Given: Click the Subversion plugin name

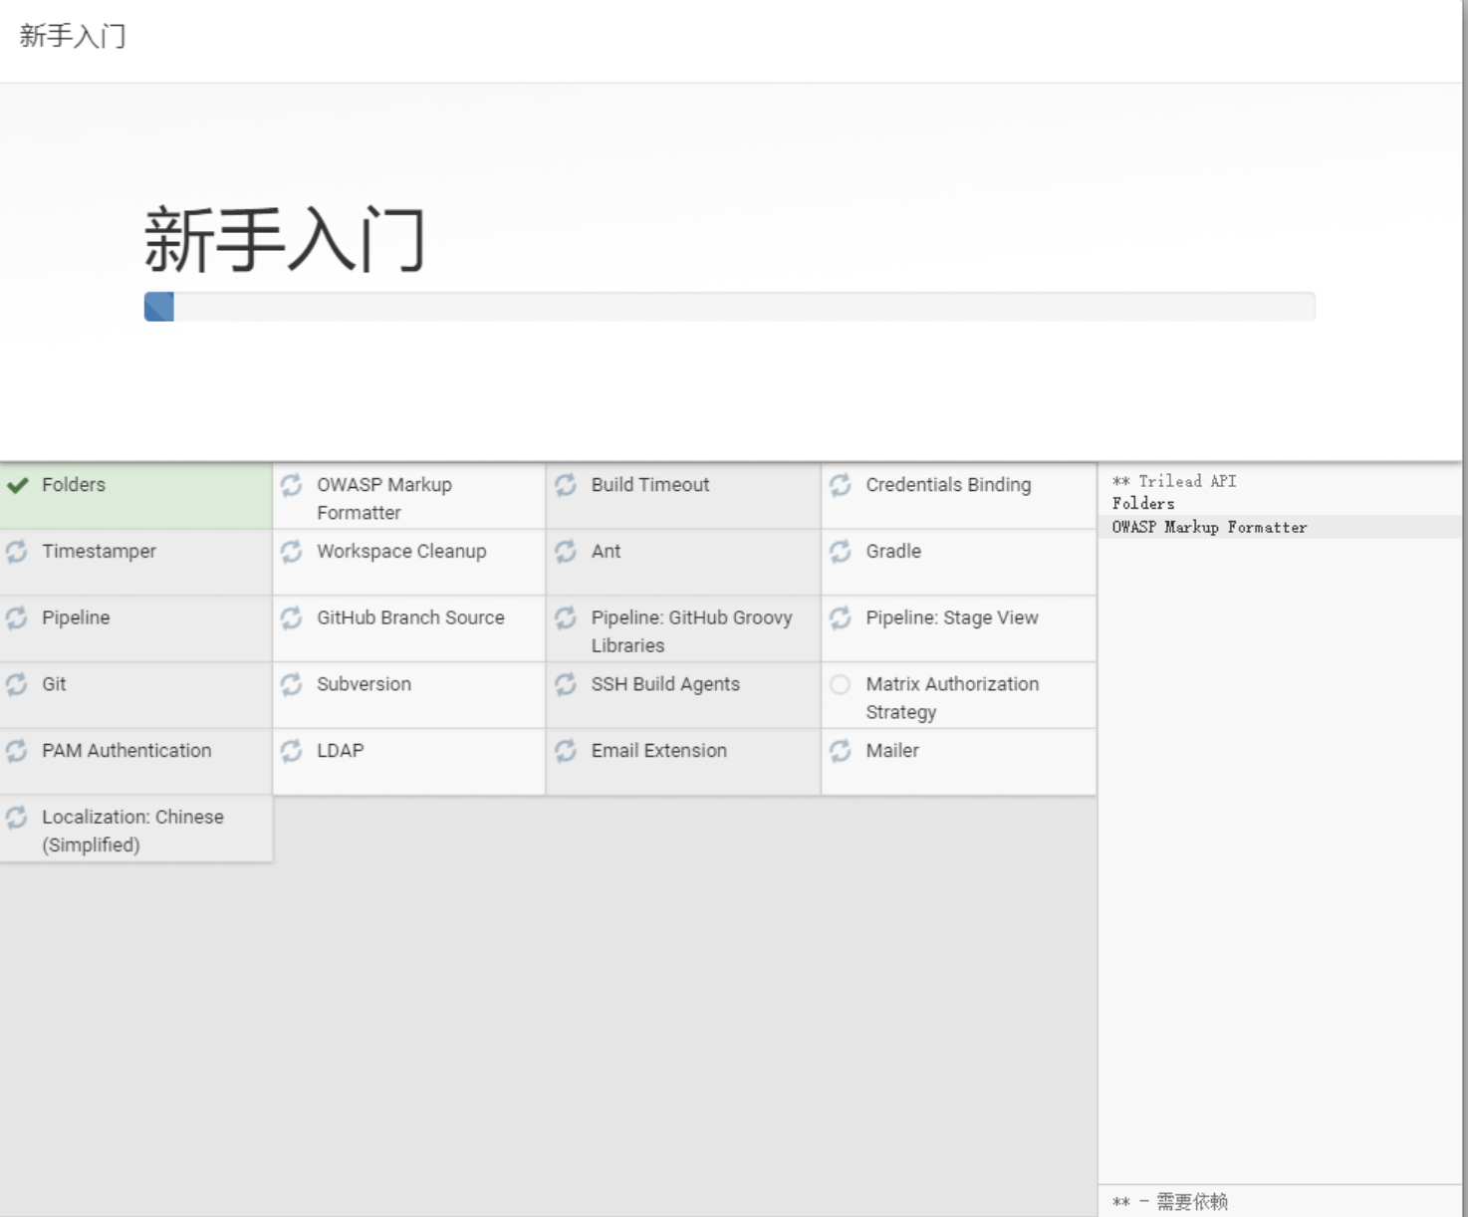Looking at the screenshot, I should click(x=364, y=685).
